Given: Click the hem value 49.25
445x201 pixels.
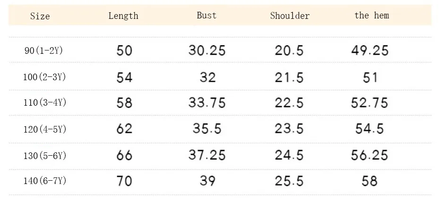Looking at the screenshot, I should pos(370,51).
